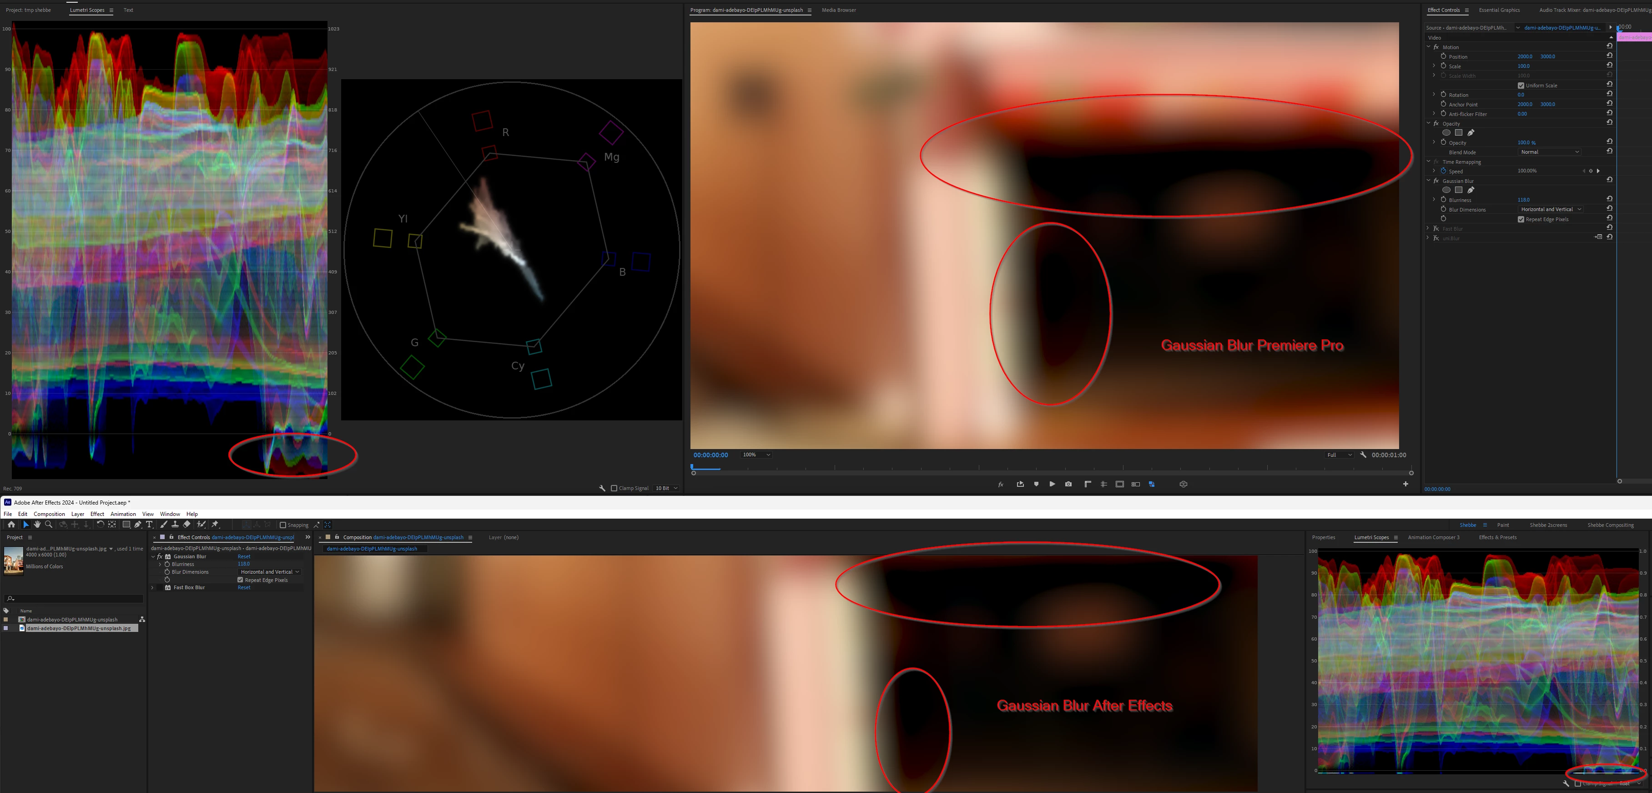Click Premiere Blurriness value 118.0
This screenshot has height=793, width=1652.
coord(1523,200)
